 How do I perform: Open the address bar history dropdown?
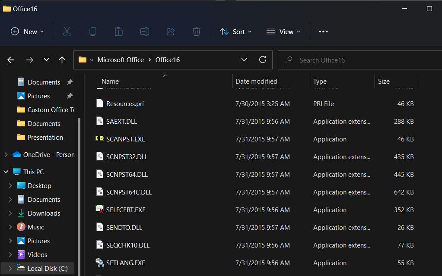tap(244, 60)
